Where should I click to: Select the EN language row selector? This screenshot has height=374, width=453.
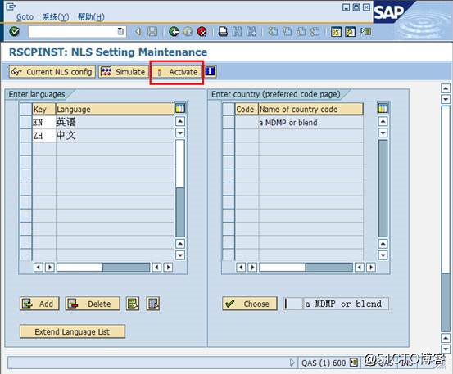tap(26, 123)
